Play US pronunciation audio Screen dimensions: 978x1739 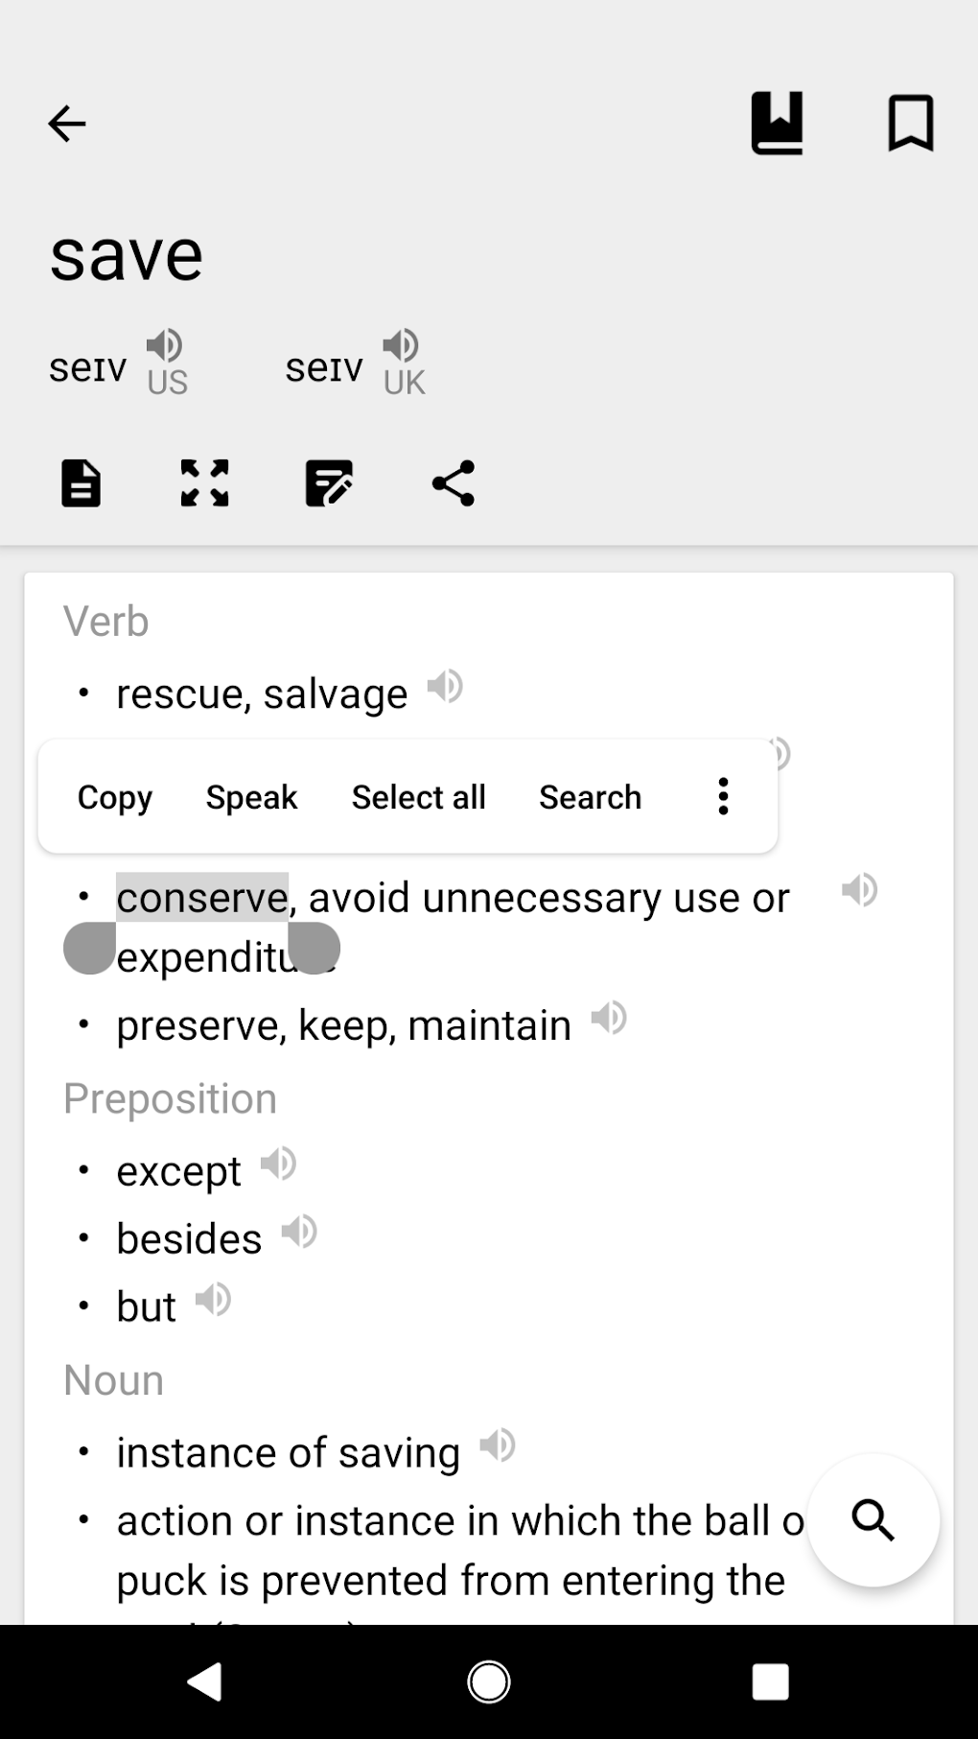click(165, 345)
